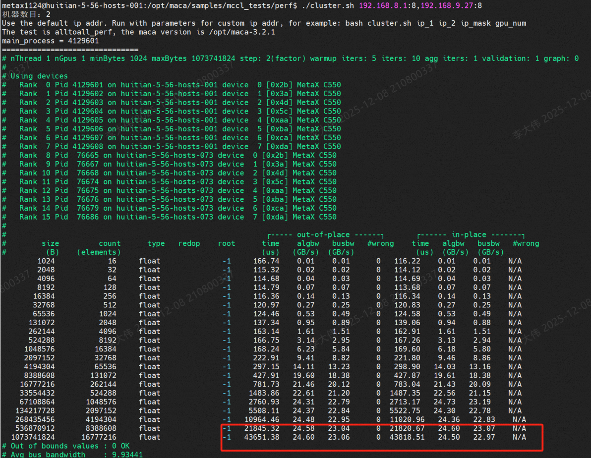Click the "# Using devices" line
The width and height of the screenshot is (591, 458).
point(35,76)
